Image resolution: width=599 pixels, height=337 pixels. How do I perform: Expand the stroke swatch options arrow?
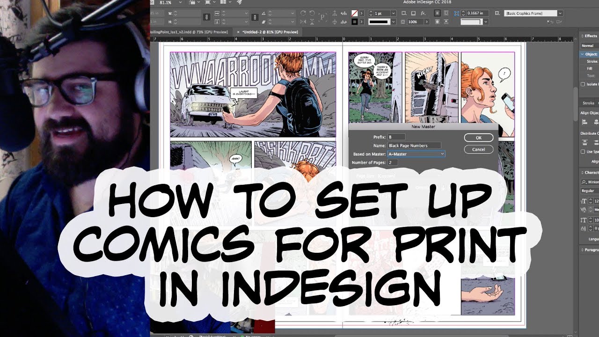coord(362,22)
